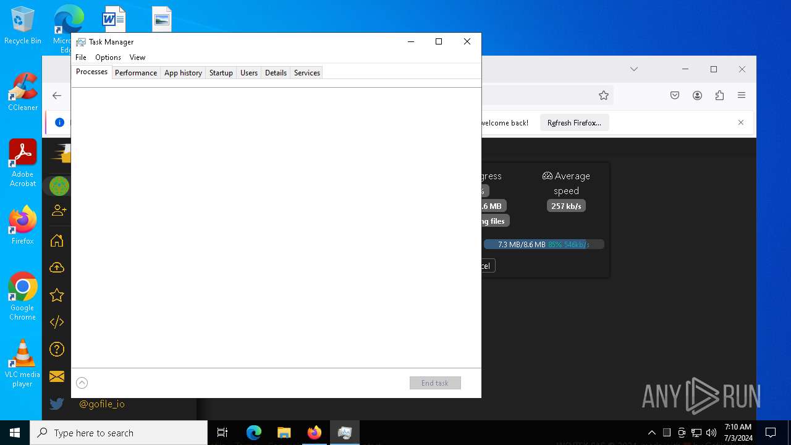791x445 pixels.
Task: Maximize the Task Manager window
Action: [x=439, y=41]
